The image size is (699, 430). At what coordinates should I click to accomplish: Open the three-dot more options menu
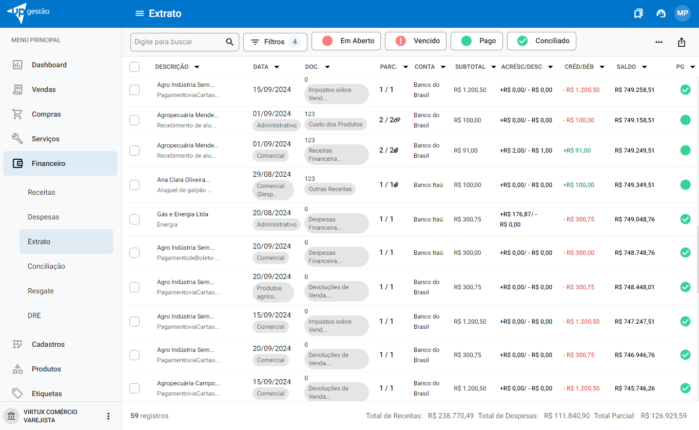(x=659, y=42)
